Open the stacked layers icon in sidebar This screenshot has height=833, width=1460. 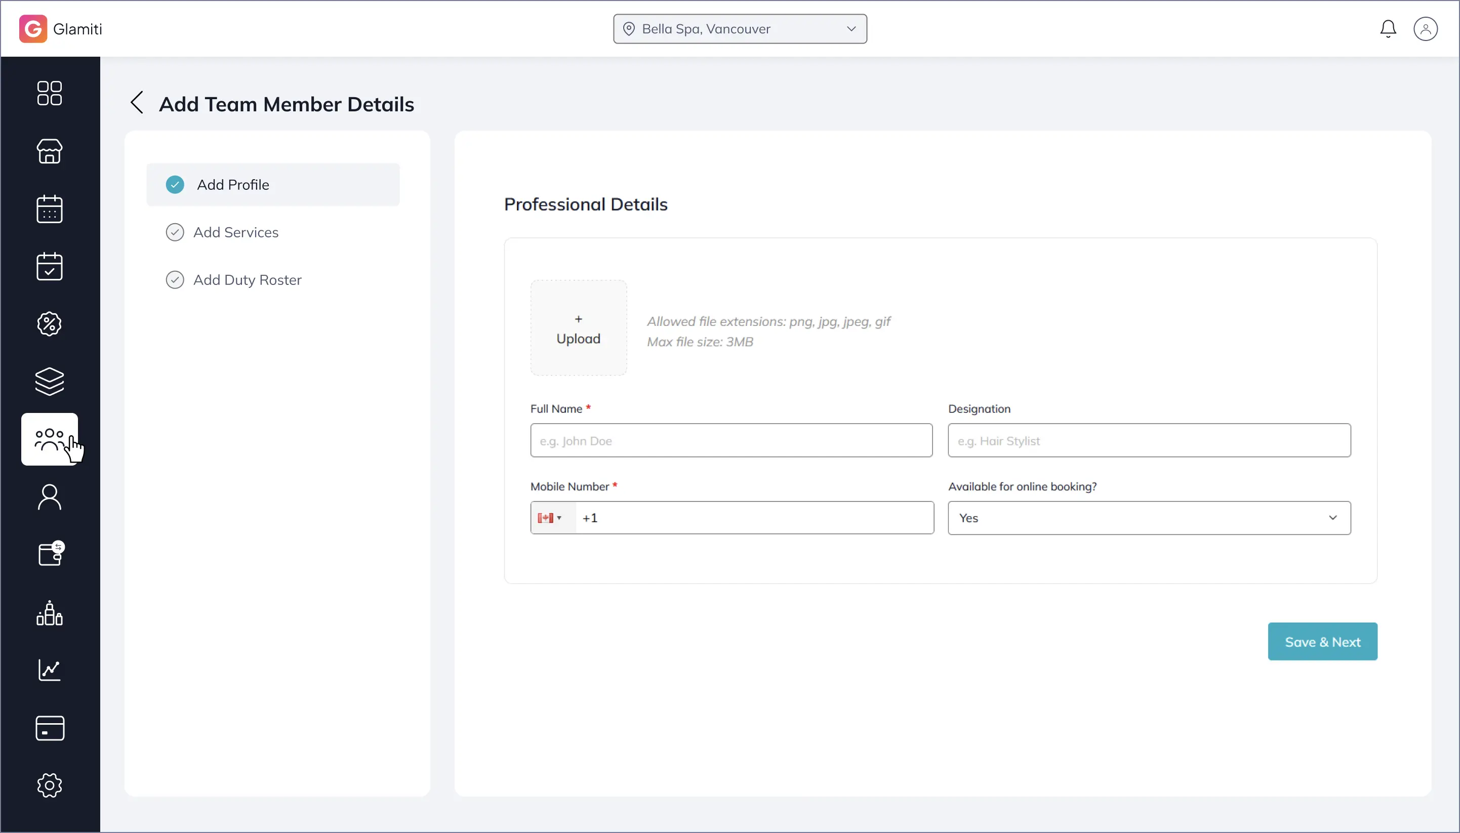[x=49, y=382]
